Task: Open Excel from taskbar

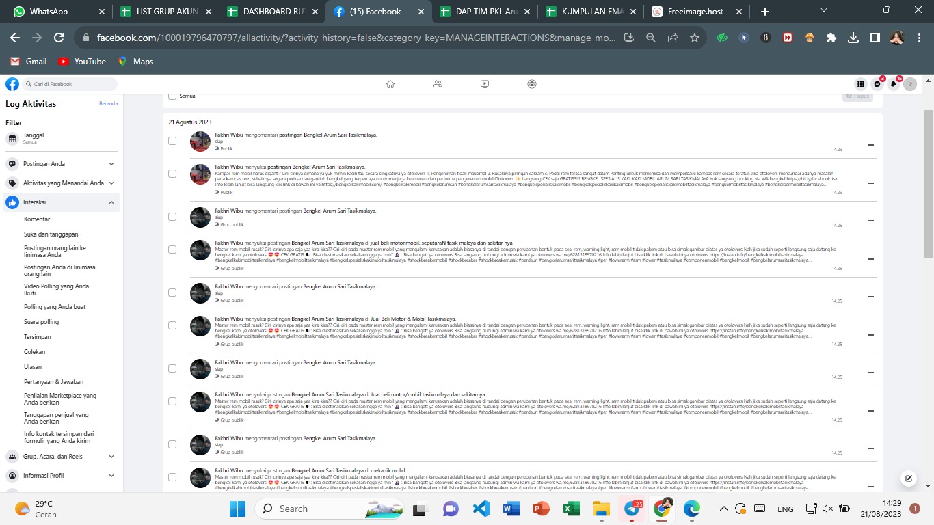Action: [x=572, y=509]
